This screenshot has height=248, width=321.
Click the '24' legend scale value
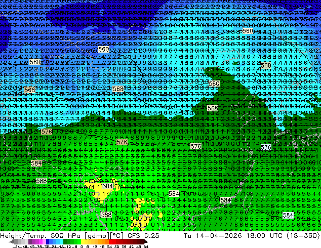click(x=109, y=246)
